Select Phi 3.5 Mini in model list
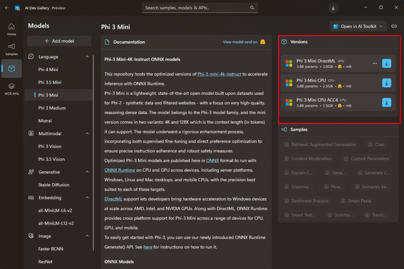The image size is (404, 269). tap(50, 82)
